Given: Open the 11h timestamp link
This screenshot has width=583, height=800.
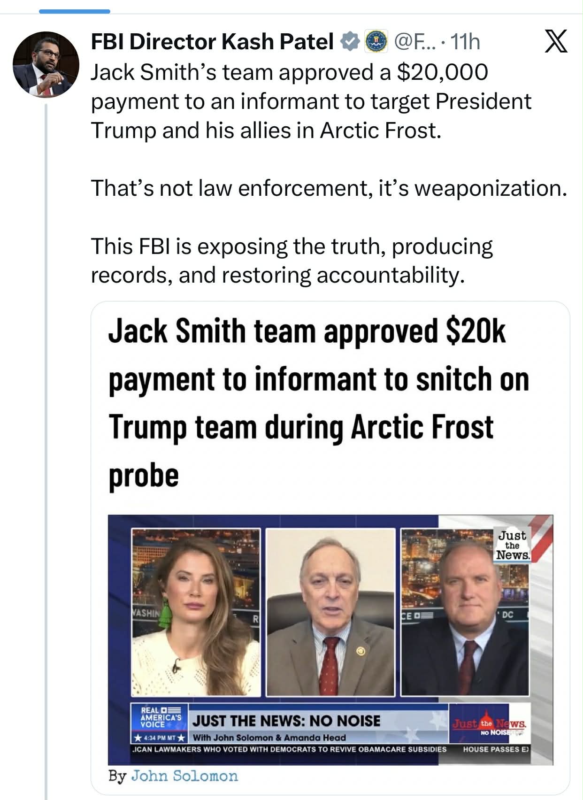Looking at the screenshot, I should pos(465,42).
